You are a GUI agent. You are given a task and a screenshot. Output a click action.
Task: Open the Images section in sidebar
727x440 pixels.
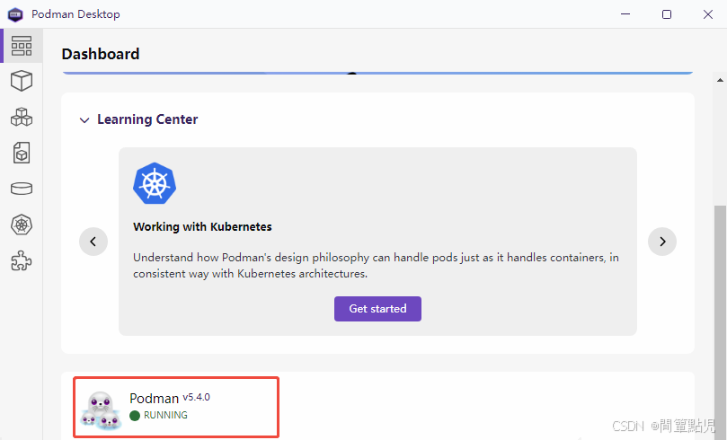[x=22, y=153]
